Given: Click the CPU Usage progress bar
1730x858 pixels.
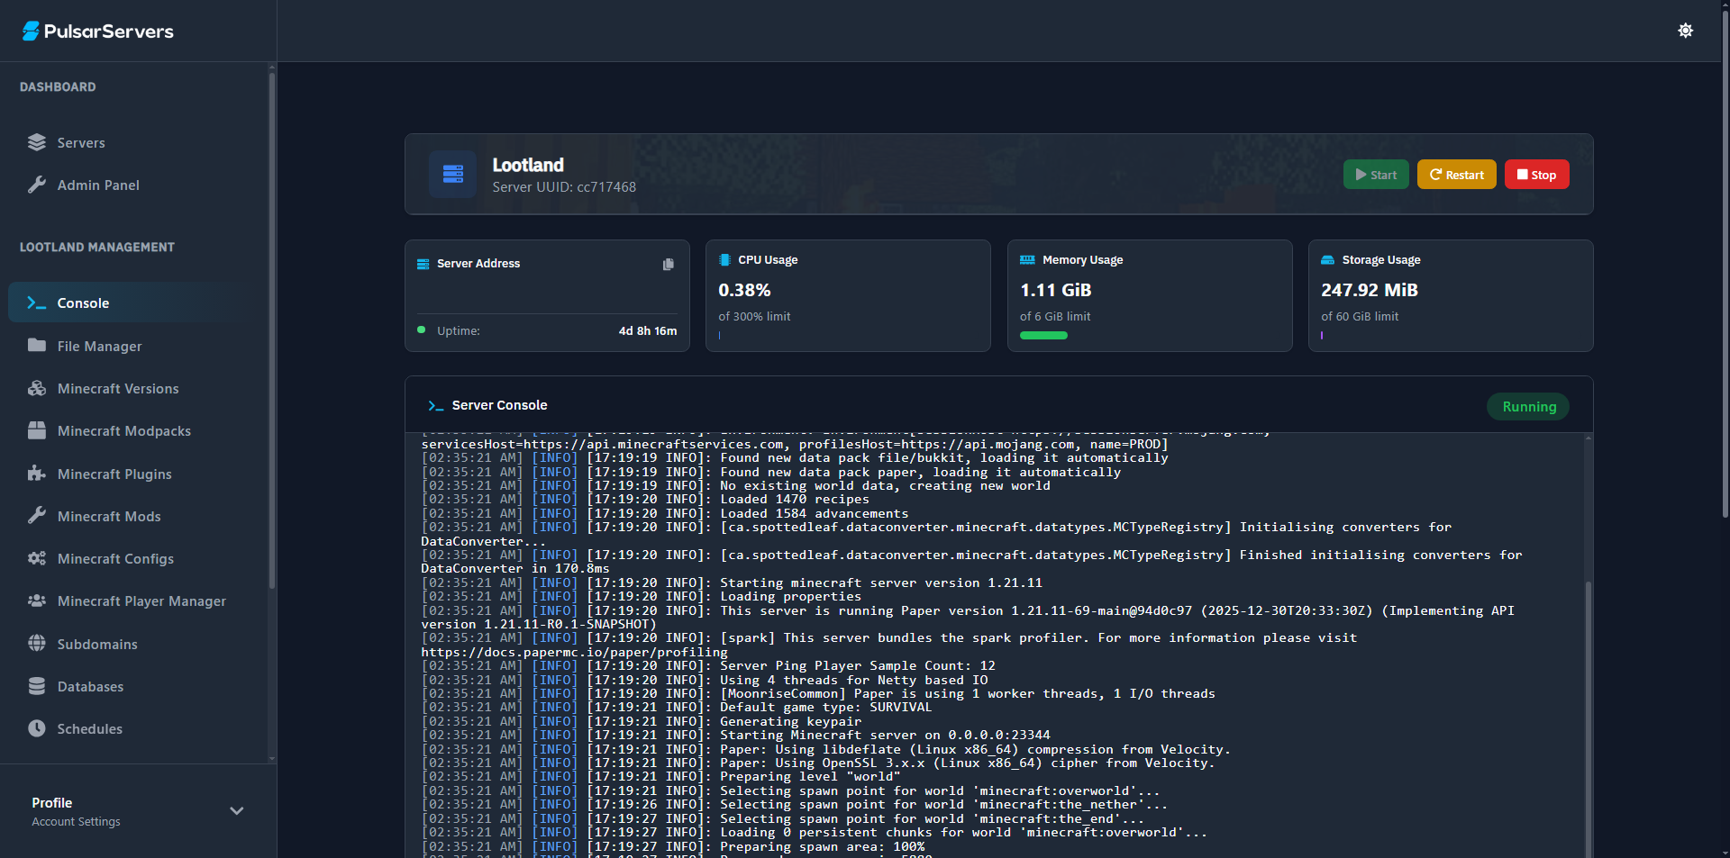Looking at the screenshot, I should pyautogui.click(x=719, y=336).
